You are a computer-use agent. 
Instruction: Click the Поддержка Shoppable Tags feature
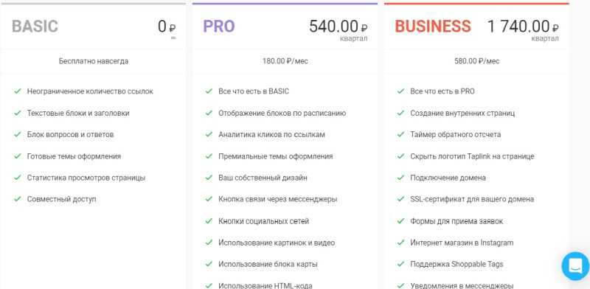(x=457, y=264)
